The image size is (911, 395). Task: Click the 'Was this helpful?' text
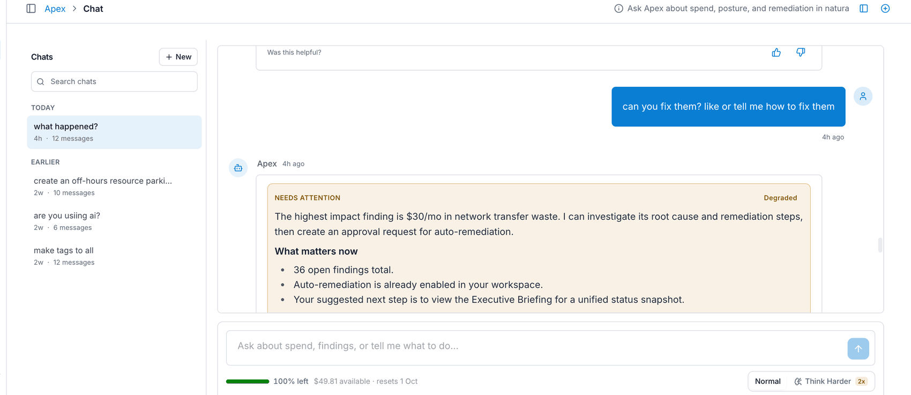(x=294, y=53)
